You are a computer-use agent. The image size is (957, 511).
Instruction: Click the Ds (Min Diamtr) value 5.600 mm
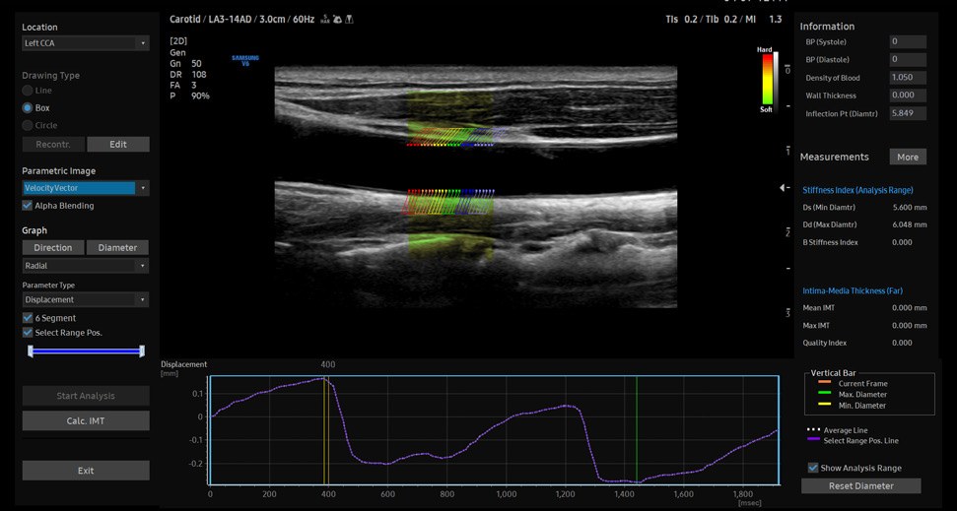[910, 208]
